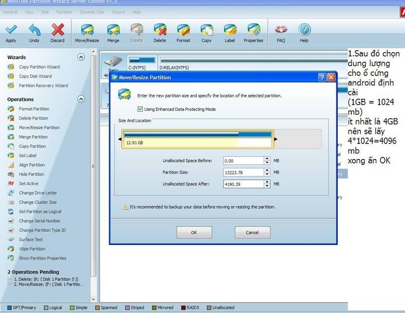Open the Partition menu
Viewport: 405px width, 313px height.
point(65,12)
